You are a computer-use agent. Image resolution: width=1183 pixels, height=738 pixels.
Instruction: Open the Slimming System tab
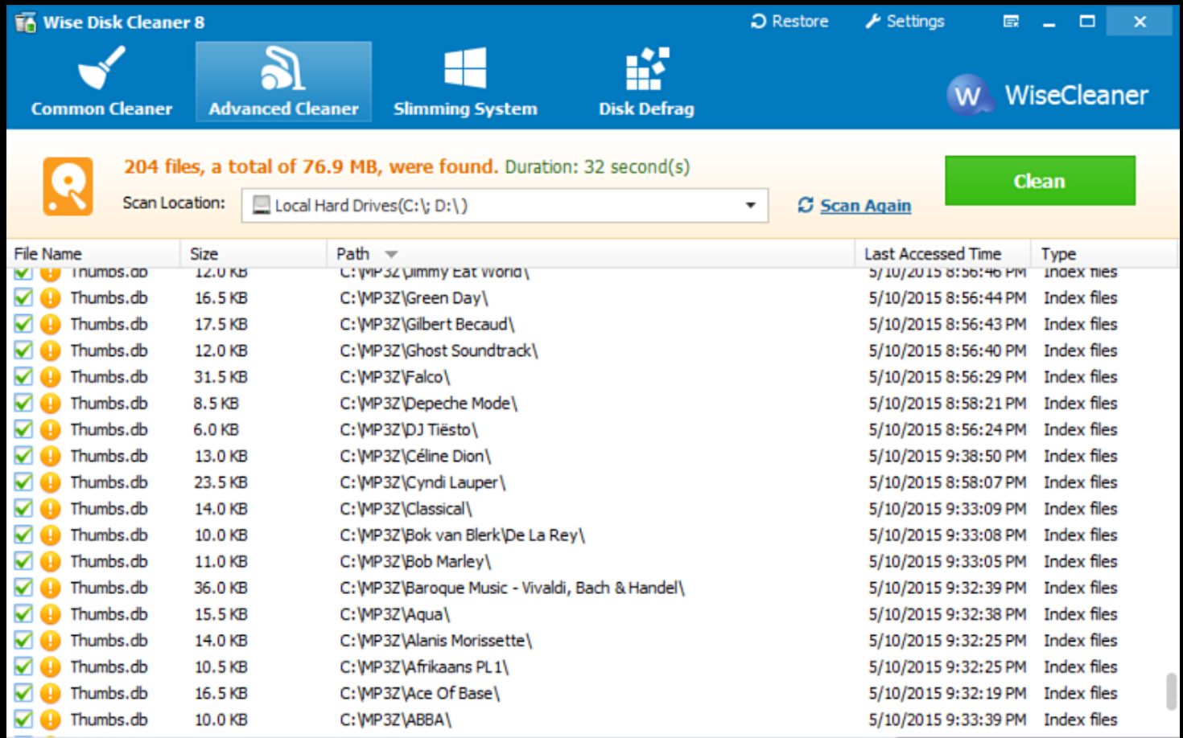pos(465,82)
